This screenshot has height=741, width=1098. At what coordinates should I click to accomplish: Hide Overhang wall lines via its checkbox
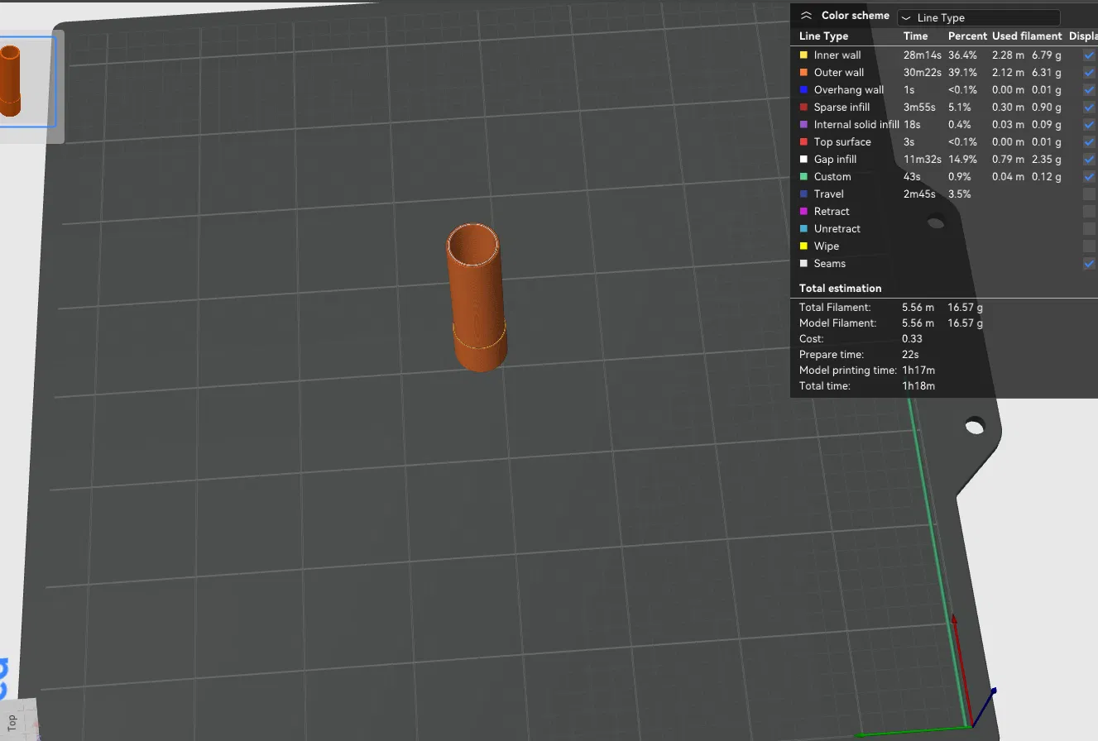1090,90
